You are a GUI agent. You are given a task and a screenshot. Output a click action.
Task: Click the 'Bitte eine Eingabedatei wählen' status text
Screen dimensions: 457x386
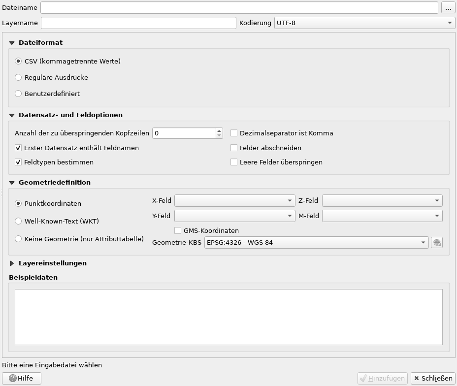(x=52, y=365)
